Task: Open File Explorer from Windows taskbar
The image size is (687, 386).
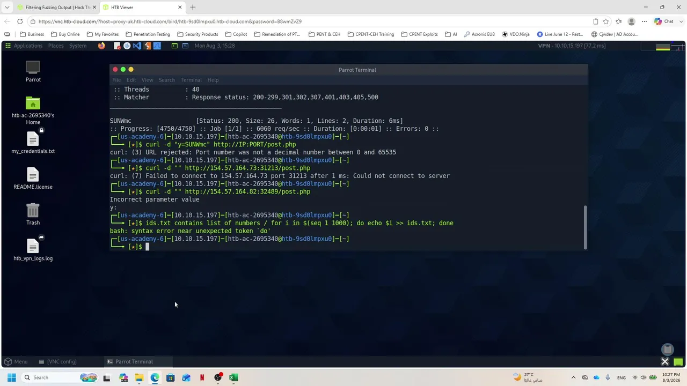Action: pos(139,377)
